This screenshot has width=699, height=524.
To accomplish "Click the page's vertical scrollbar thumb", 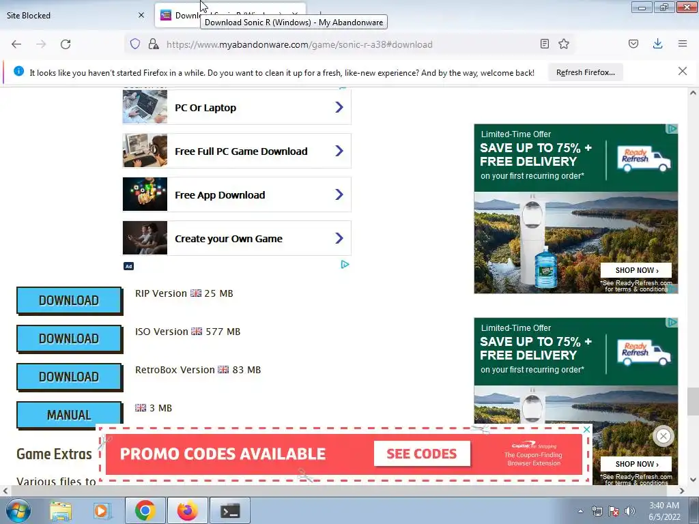I will click(693, 401).
